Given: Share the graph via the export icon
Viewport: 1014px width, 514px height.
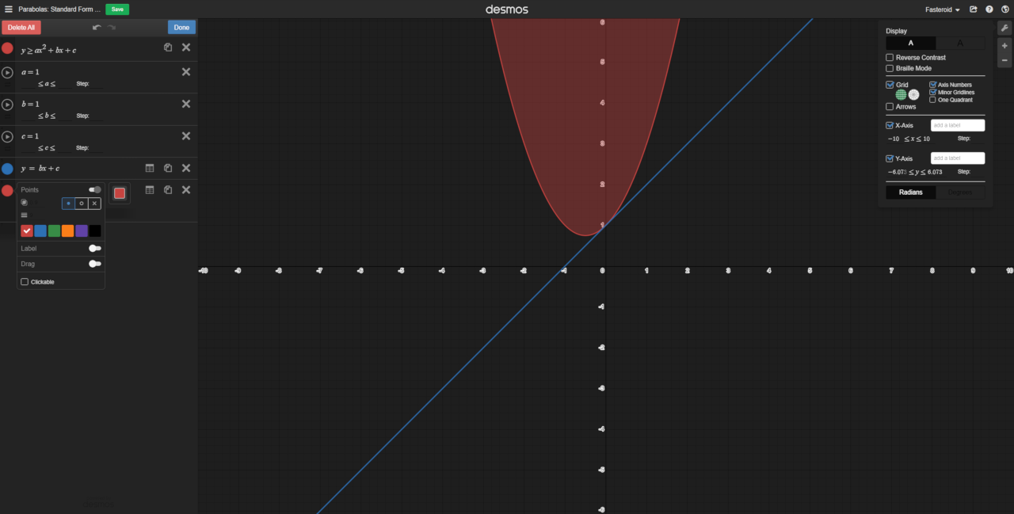Looking at the screenshot, I should click(x=973, y=10).
